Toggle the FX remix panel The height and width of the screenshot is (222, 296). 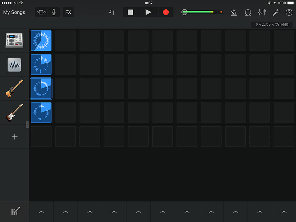pos(68,12)
